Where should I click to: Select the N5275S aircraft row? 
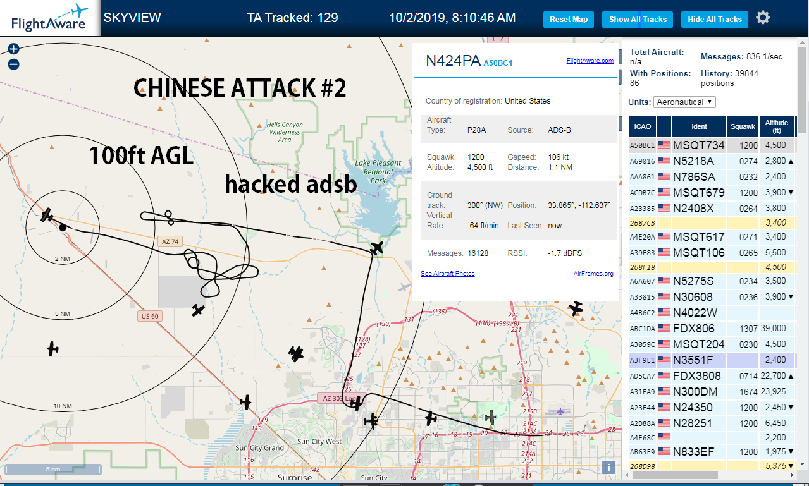pos(713,281)
